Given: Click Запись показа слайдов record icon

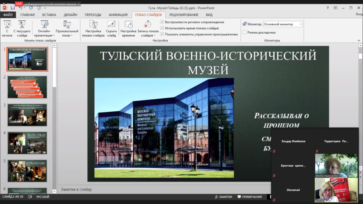Looking at the screenshot, I should 147,24.
